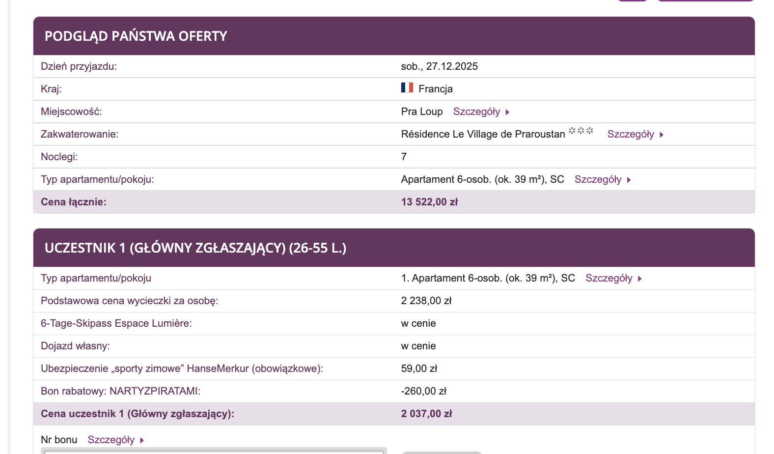Viewport: 774px width, 454px height.
Task: Click the France flag icon
Action: [x=406, y=88]
